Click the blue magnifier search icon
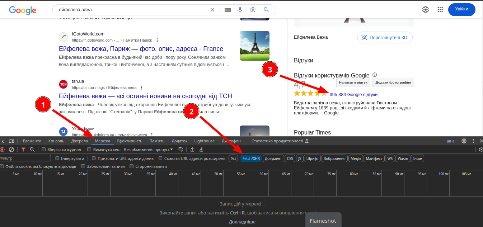Image resolution: width=483 pixels, height=227 pixels. tap(266, 10)
